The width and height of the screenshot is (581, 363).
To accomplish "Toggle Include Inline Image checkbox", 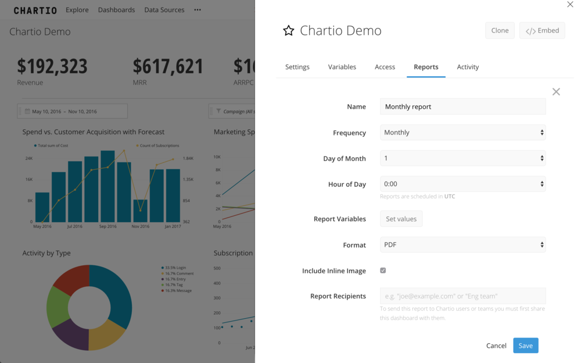I will coord(383,270).
